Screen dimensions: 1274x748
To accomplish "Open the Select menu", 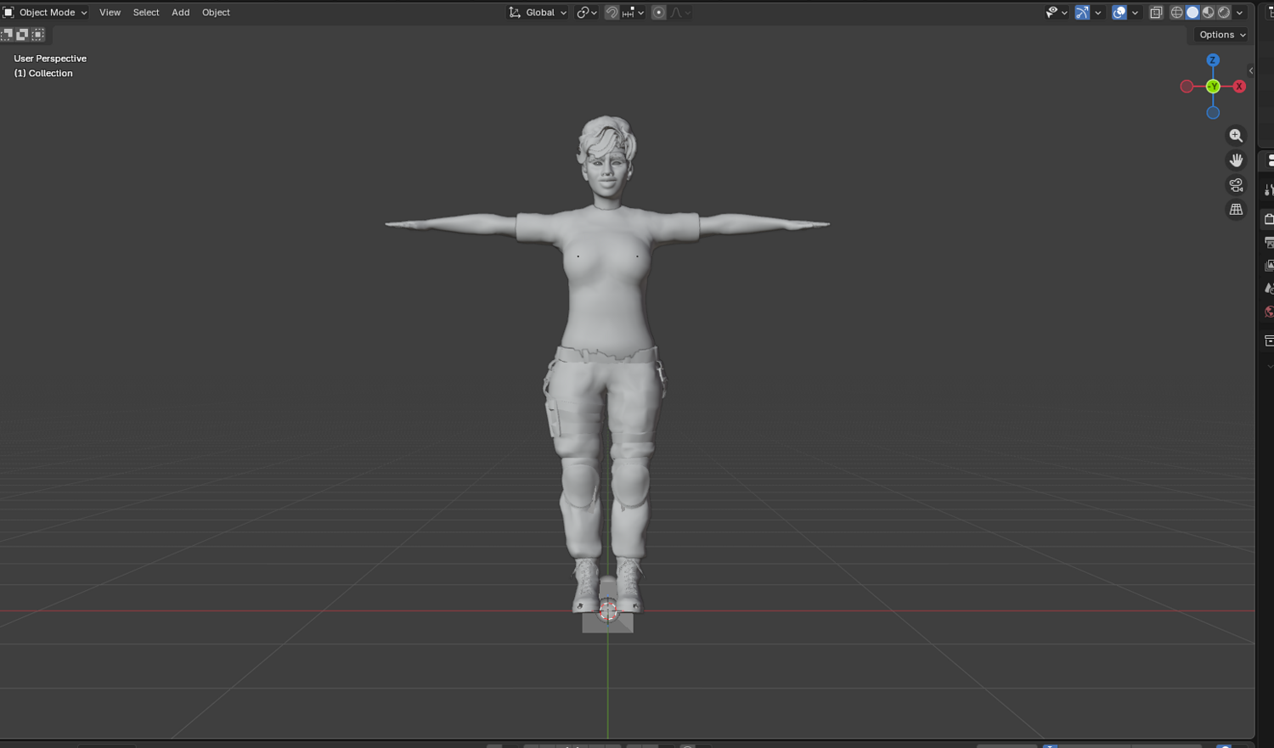I will pyautogui.click(x=146, y=13).
